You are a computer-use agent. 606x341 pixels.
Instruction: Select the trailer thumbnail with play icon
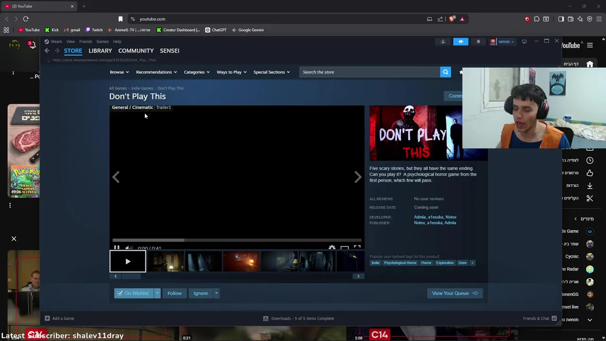128,261
